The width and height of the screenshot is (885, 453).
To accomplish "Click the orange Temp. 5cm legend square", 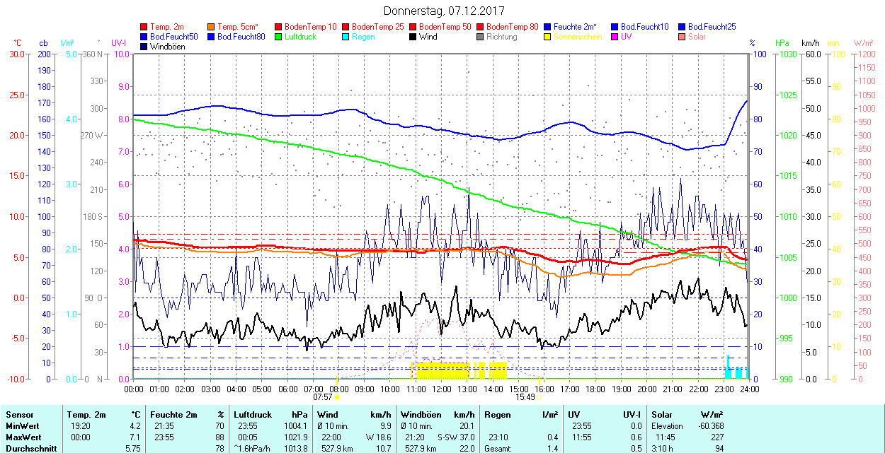I will click(x=212, y=27).
